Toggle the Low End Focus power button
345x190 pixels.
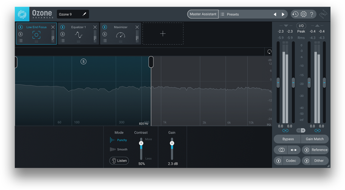[x=21, y=27]
